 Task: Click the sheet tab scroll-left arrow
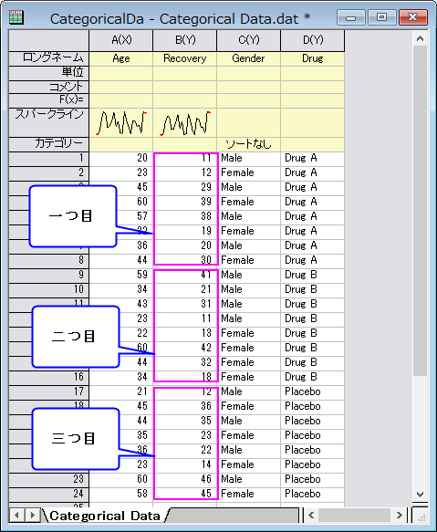[x=16, y=516]
